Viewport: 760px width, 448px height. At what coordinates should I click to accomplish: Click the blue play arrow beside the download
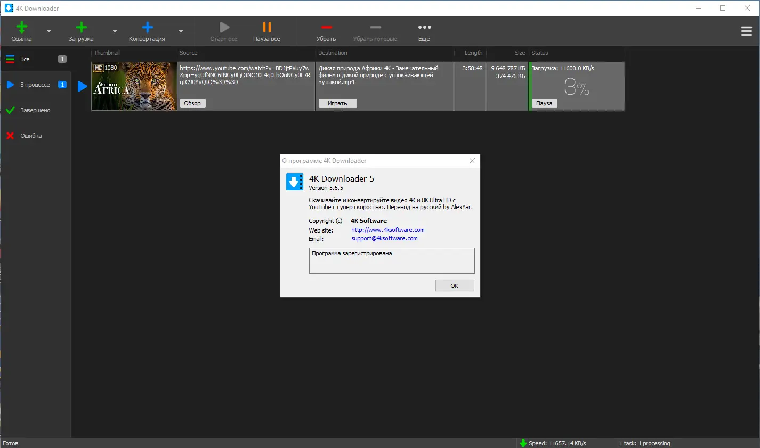click(81, 86)
